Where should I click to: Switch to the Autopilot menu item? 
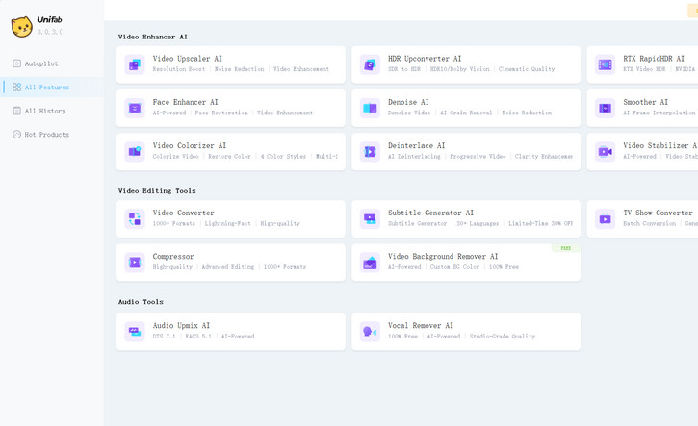(52, 63)
